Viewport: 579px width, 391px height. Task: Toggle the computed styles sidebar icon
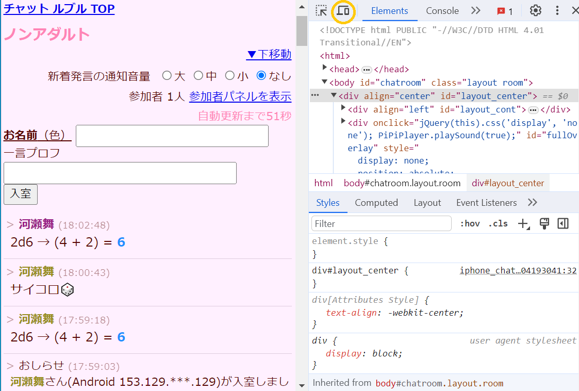[x=563, y=223]
